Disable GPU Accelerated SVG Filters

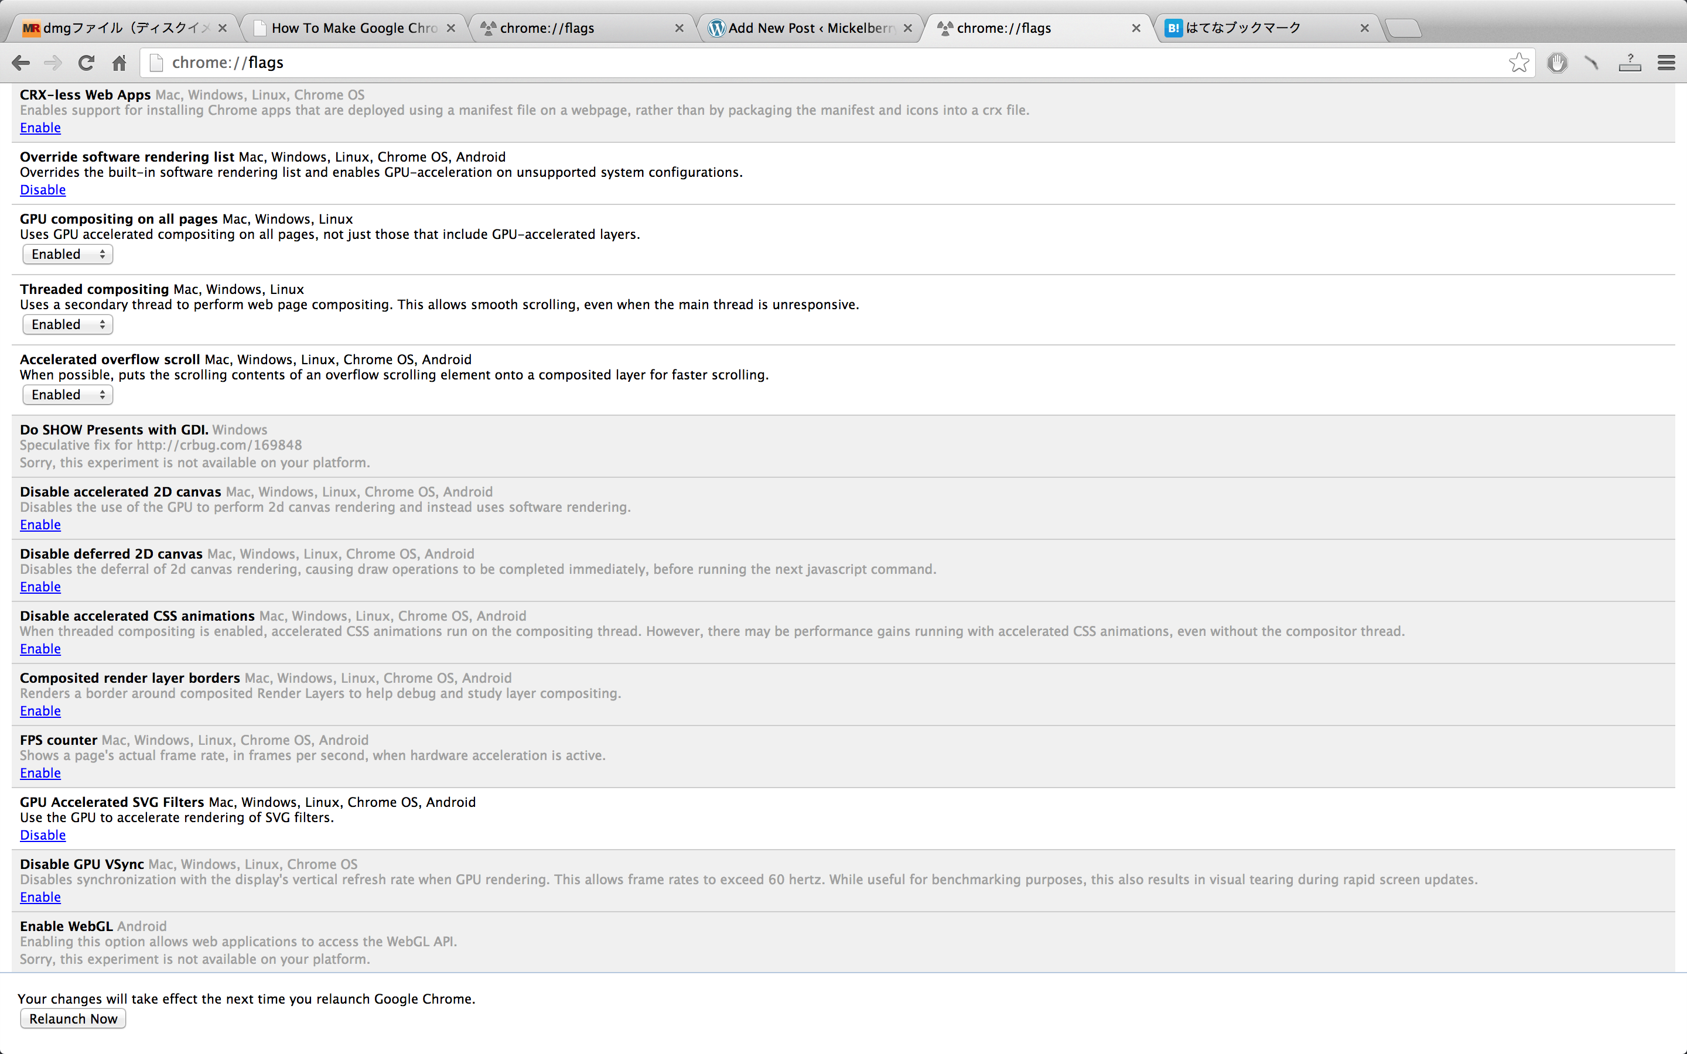click(x=43, y=835)
